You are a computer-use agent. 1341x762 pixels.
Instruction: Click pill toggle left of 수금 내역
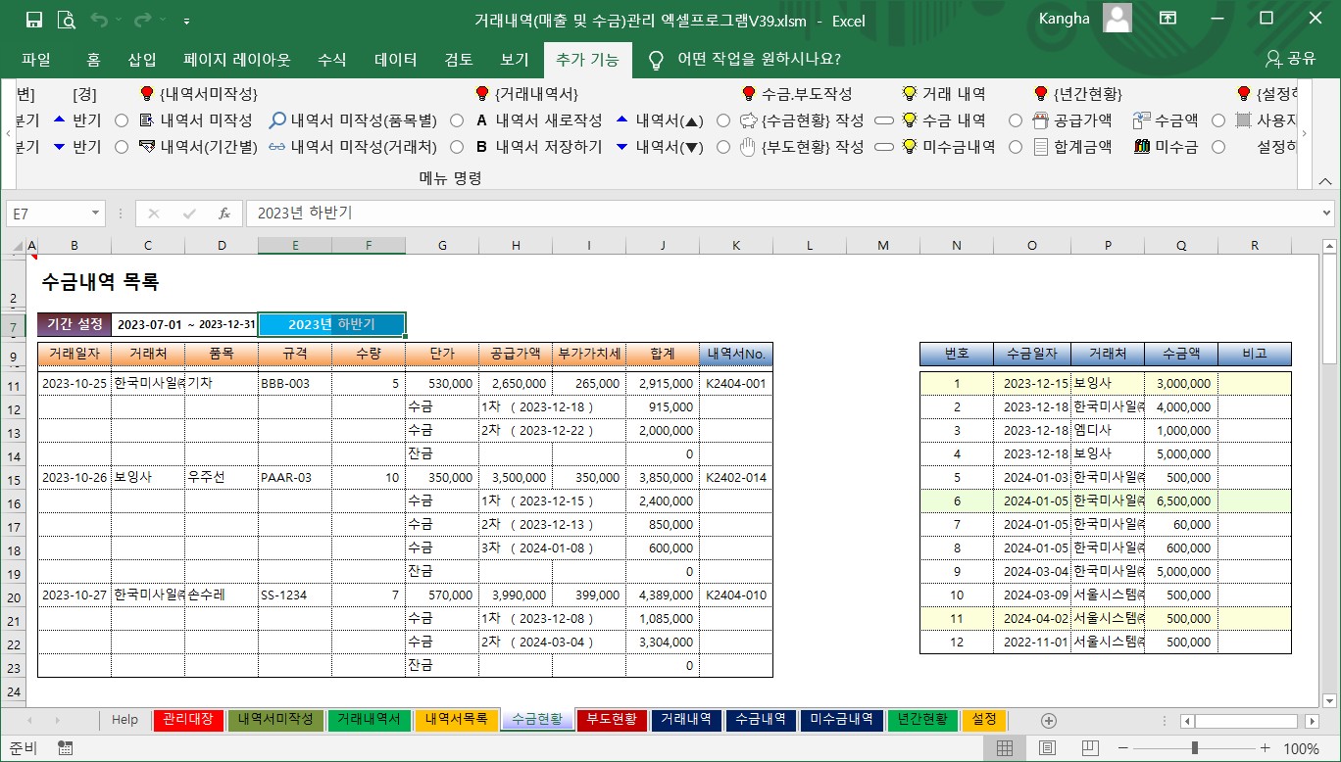point(884,120)
